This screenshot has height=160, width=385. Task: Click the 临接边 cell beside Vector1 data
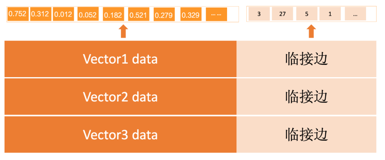(307, 59)
